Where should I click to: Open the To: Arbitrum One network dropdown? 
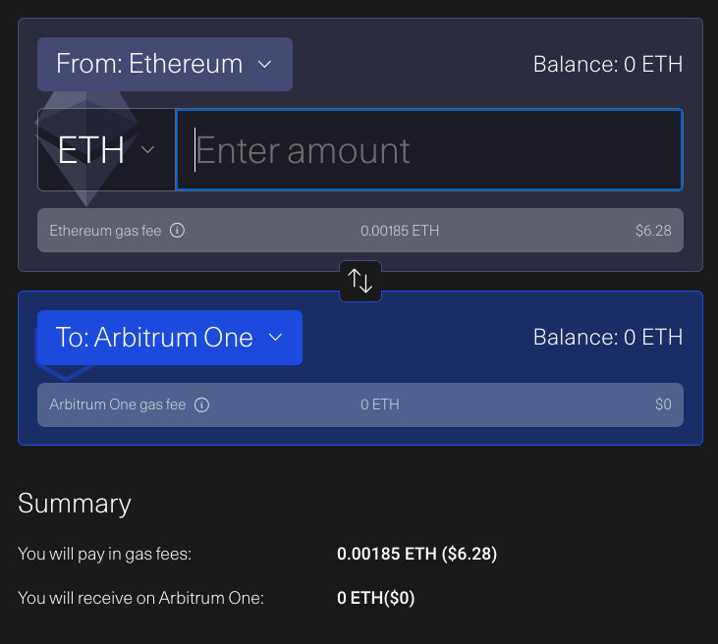point(169,338)
